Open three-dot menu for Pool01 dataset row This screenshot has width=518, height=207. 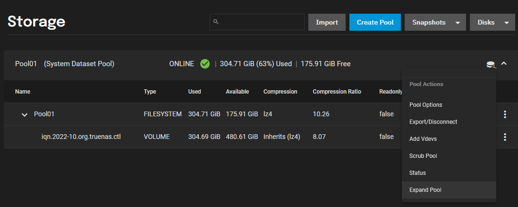click(x=505, y=114)
